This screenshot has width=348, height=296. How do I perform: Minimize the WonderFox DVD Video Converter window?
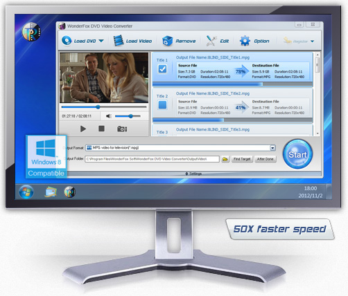(x=299, y=24)
